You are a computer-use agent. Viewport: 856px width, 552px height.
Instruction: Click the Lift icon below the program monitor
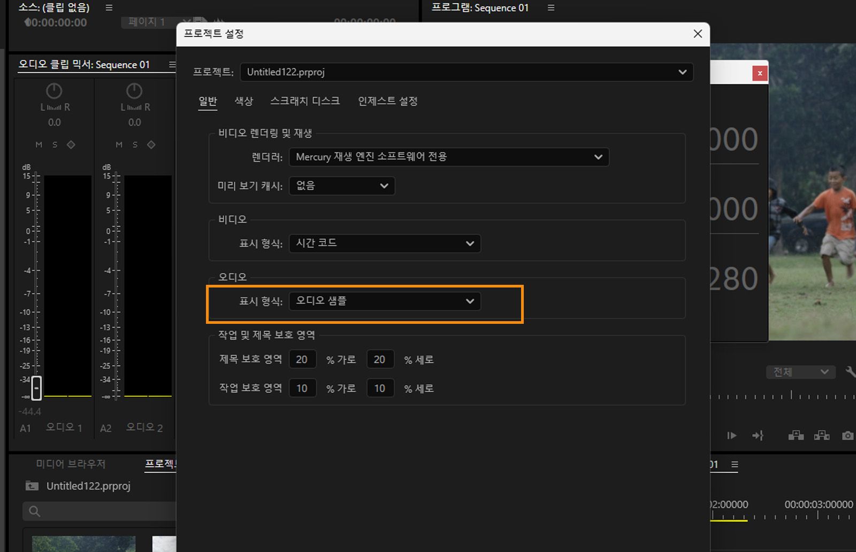(796, 436)
